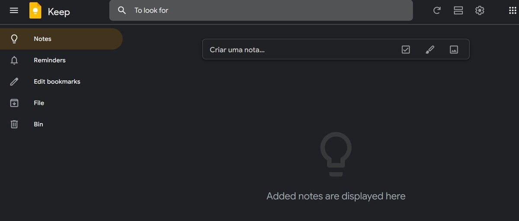Image resolution: width=519 pixels, height=221 pixels.
Task: Open the Edit bookmarks label
Action: click(x=57, y=82)
